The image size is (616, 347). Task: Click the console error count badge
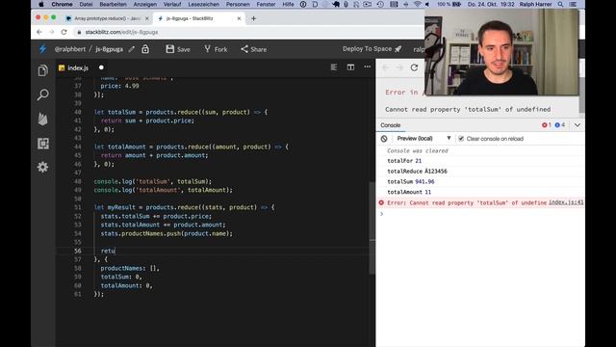pyautogui.click(x=546, y=125)
